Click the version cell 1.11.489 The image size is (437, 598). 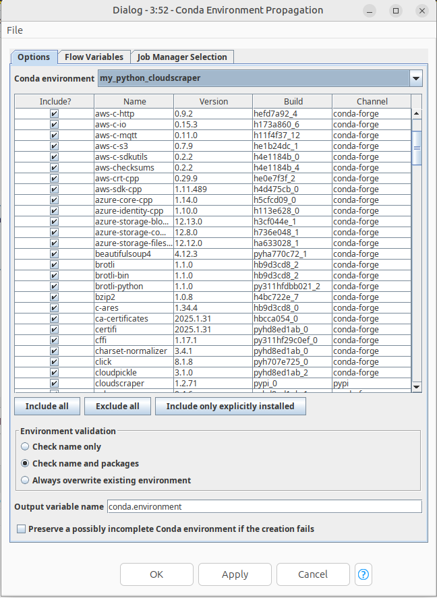point(213,189)
